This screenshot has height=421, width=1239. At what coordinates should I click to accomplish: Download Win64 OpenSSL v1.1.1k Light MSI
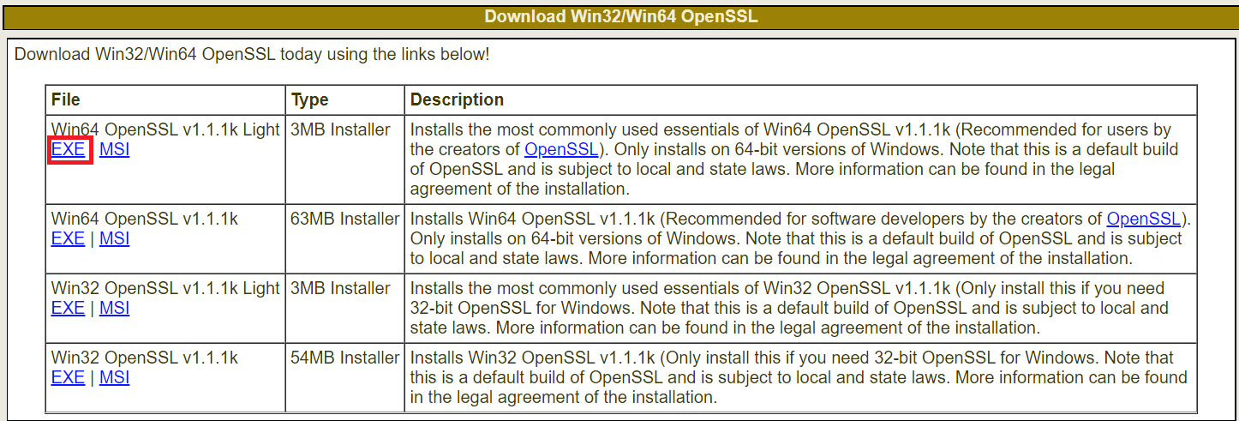(x=114, y=149)
